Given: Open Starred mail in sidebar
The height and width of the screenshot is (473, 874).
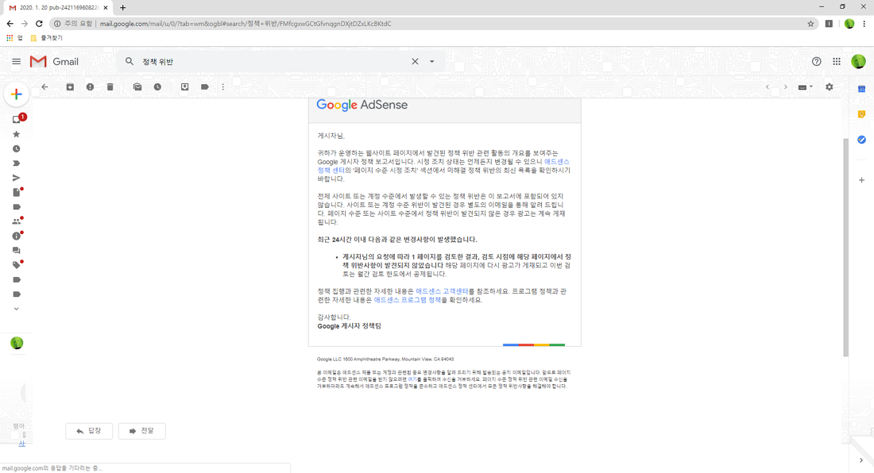Looking at the screenshot, I should click(16, 134).
